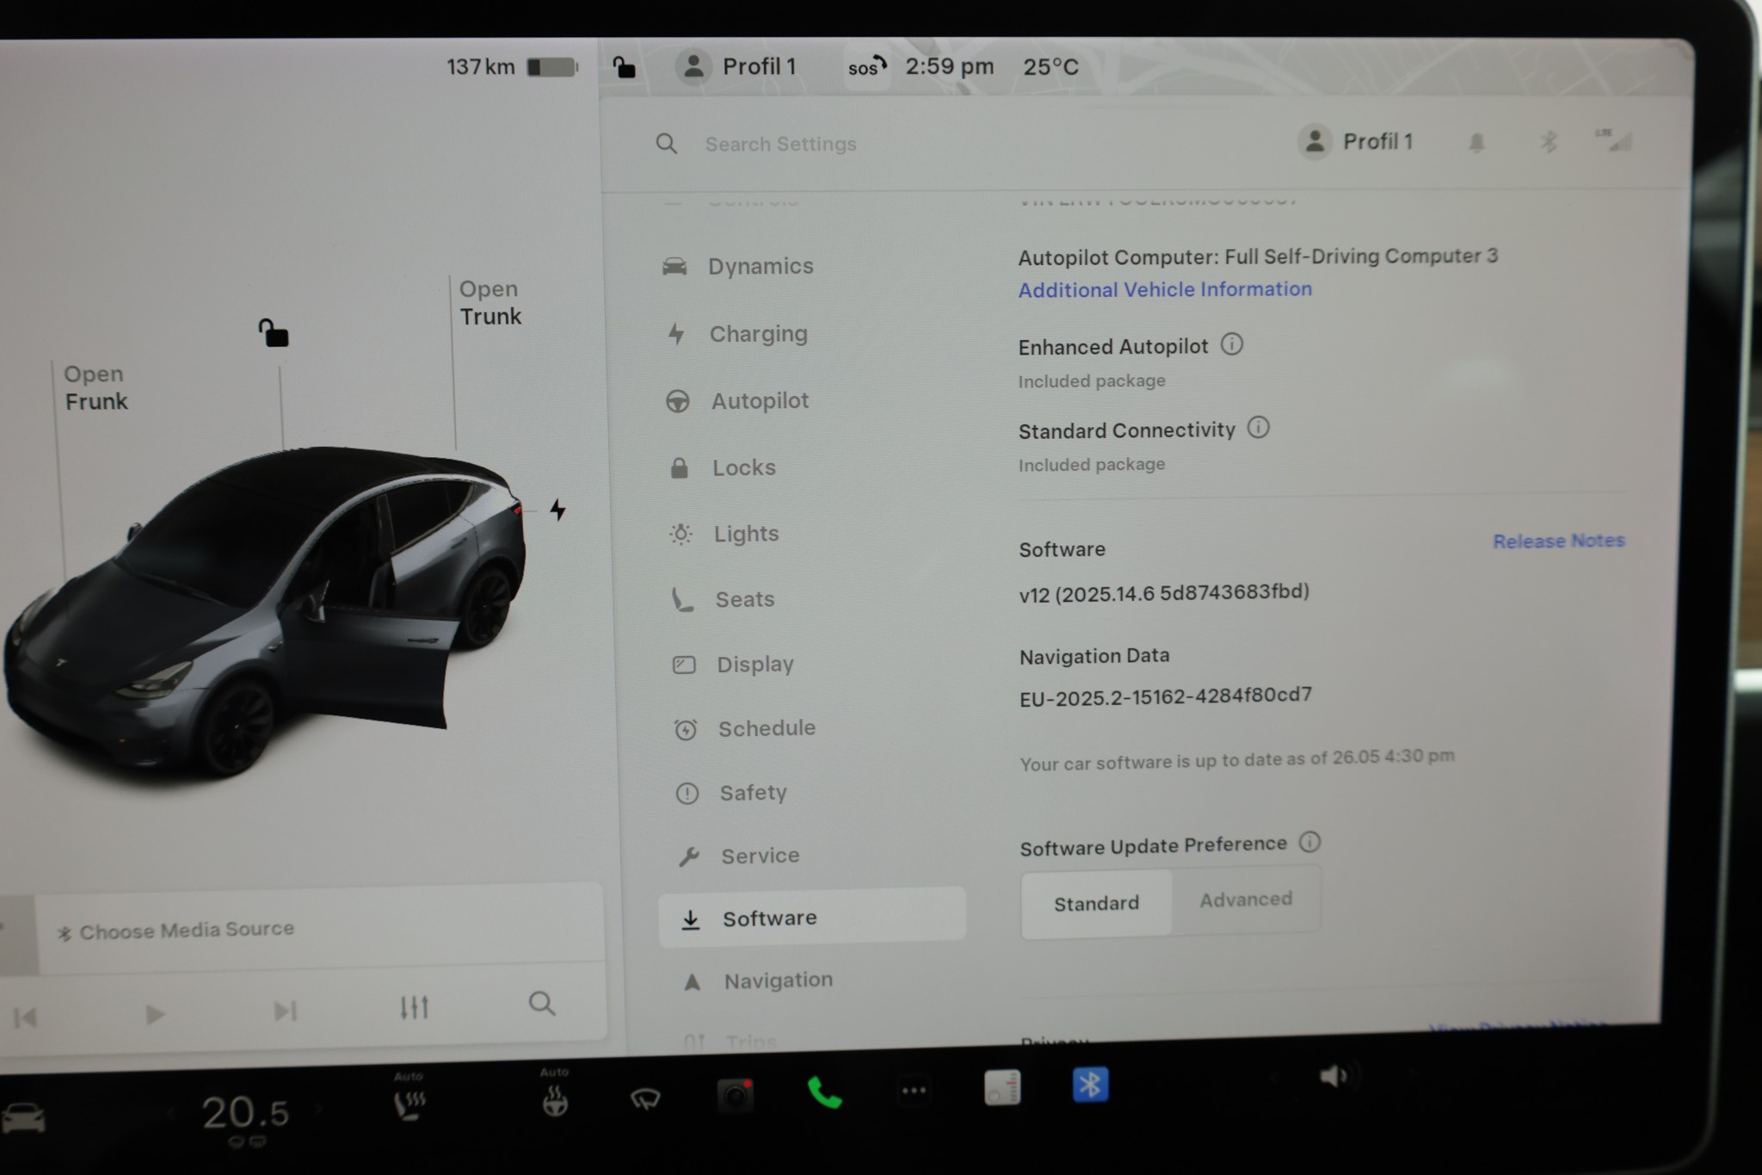Skip to next track

(x=285, y=1011)
